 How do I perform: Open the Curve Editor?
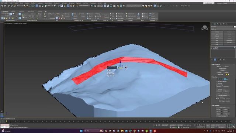(108, 6)
